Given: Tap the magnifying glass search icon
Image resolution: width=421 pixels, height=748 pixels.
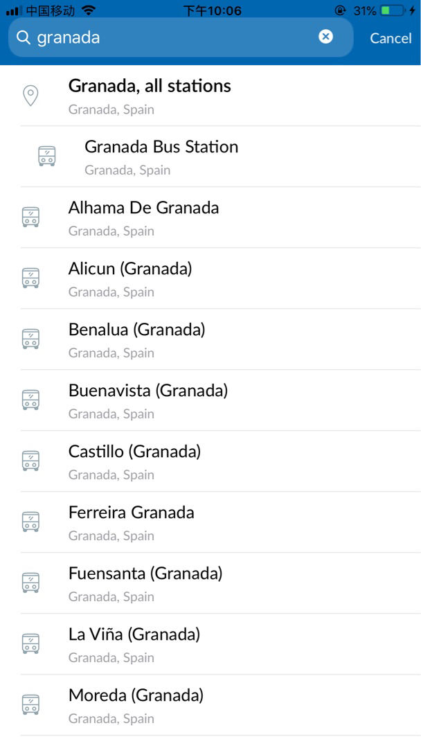Looking at the screenshot, I should coord(24,37).
